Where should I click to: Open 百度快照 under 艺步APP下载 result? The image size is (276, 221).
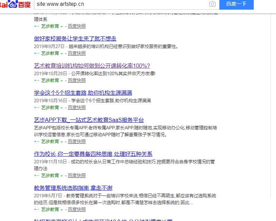click(77, 142)
